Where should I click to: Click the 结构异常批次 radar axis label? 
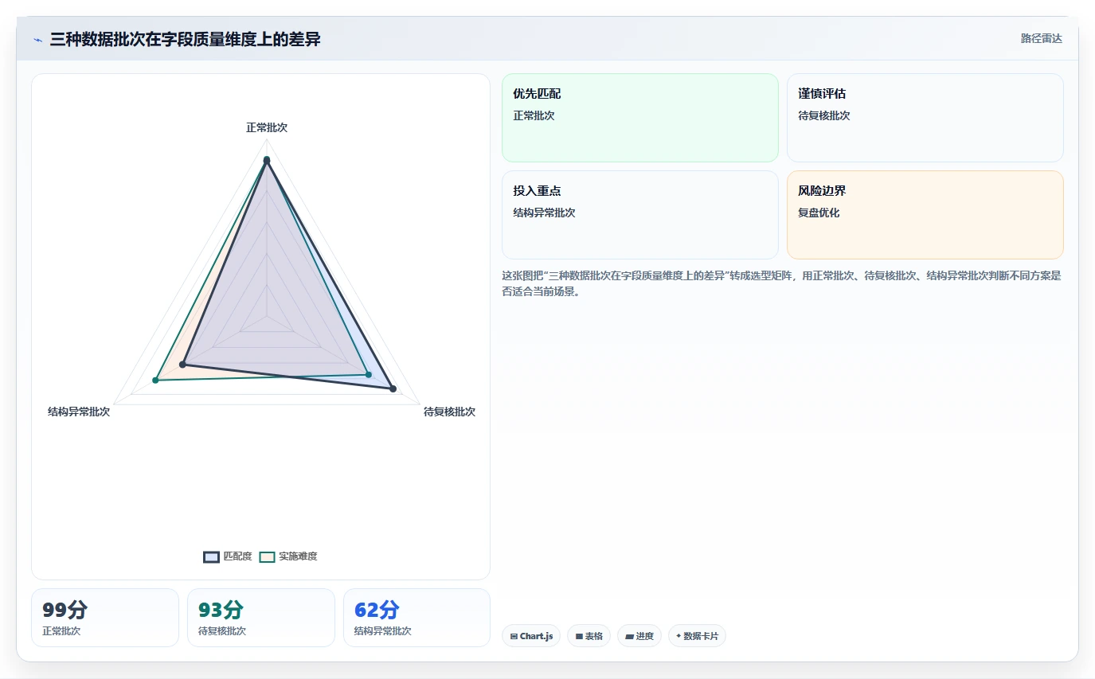pos(79,412)
